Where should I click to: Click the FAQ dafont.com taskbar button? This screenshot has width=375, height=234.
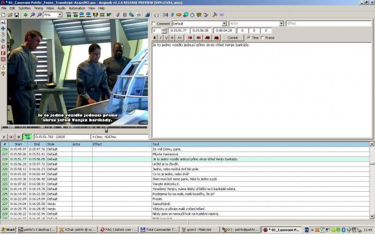(118, 230)
